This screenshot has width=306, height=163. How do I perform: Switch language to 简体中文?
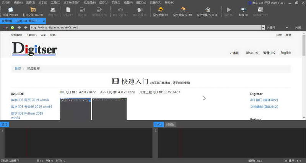[x=252, y=53]
